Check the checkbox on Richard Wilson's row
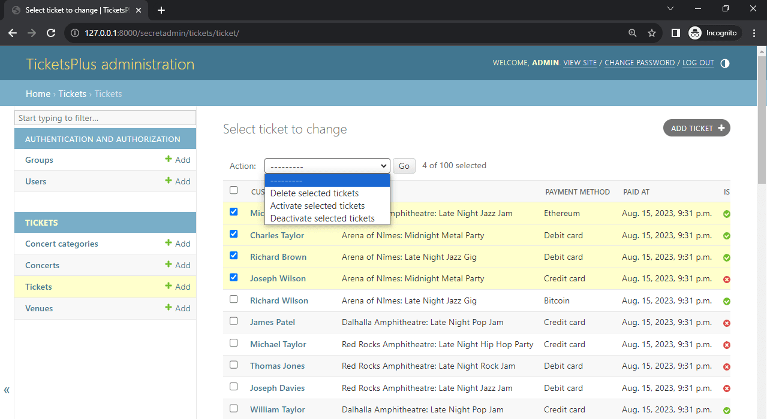The width and height of the screenshot is (767, 419). (233, 298)
